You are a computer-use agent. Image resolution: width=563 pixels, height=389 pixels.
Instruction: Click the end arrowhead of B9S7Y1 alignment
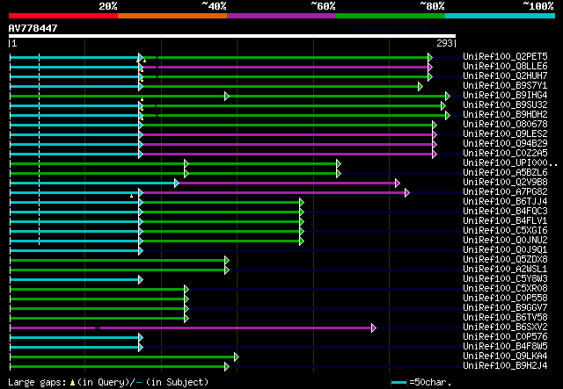(420, 86)
